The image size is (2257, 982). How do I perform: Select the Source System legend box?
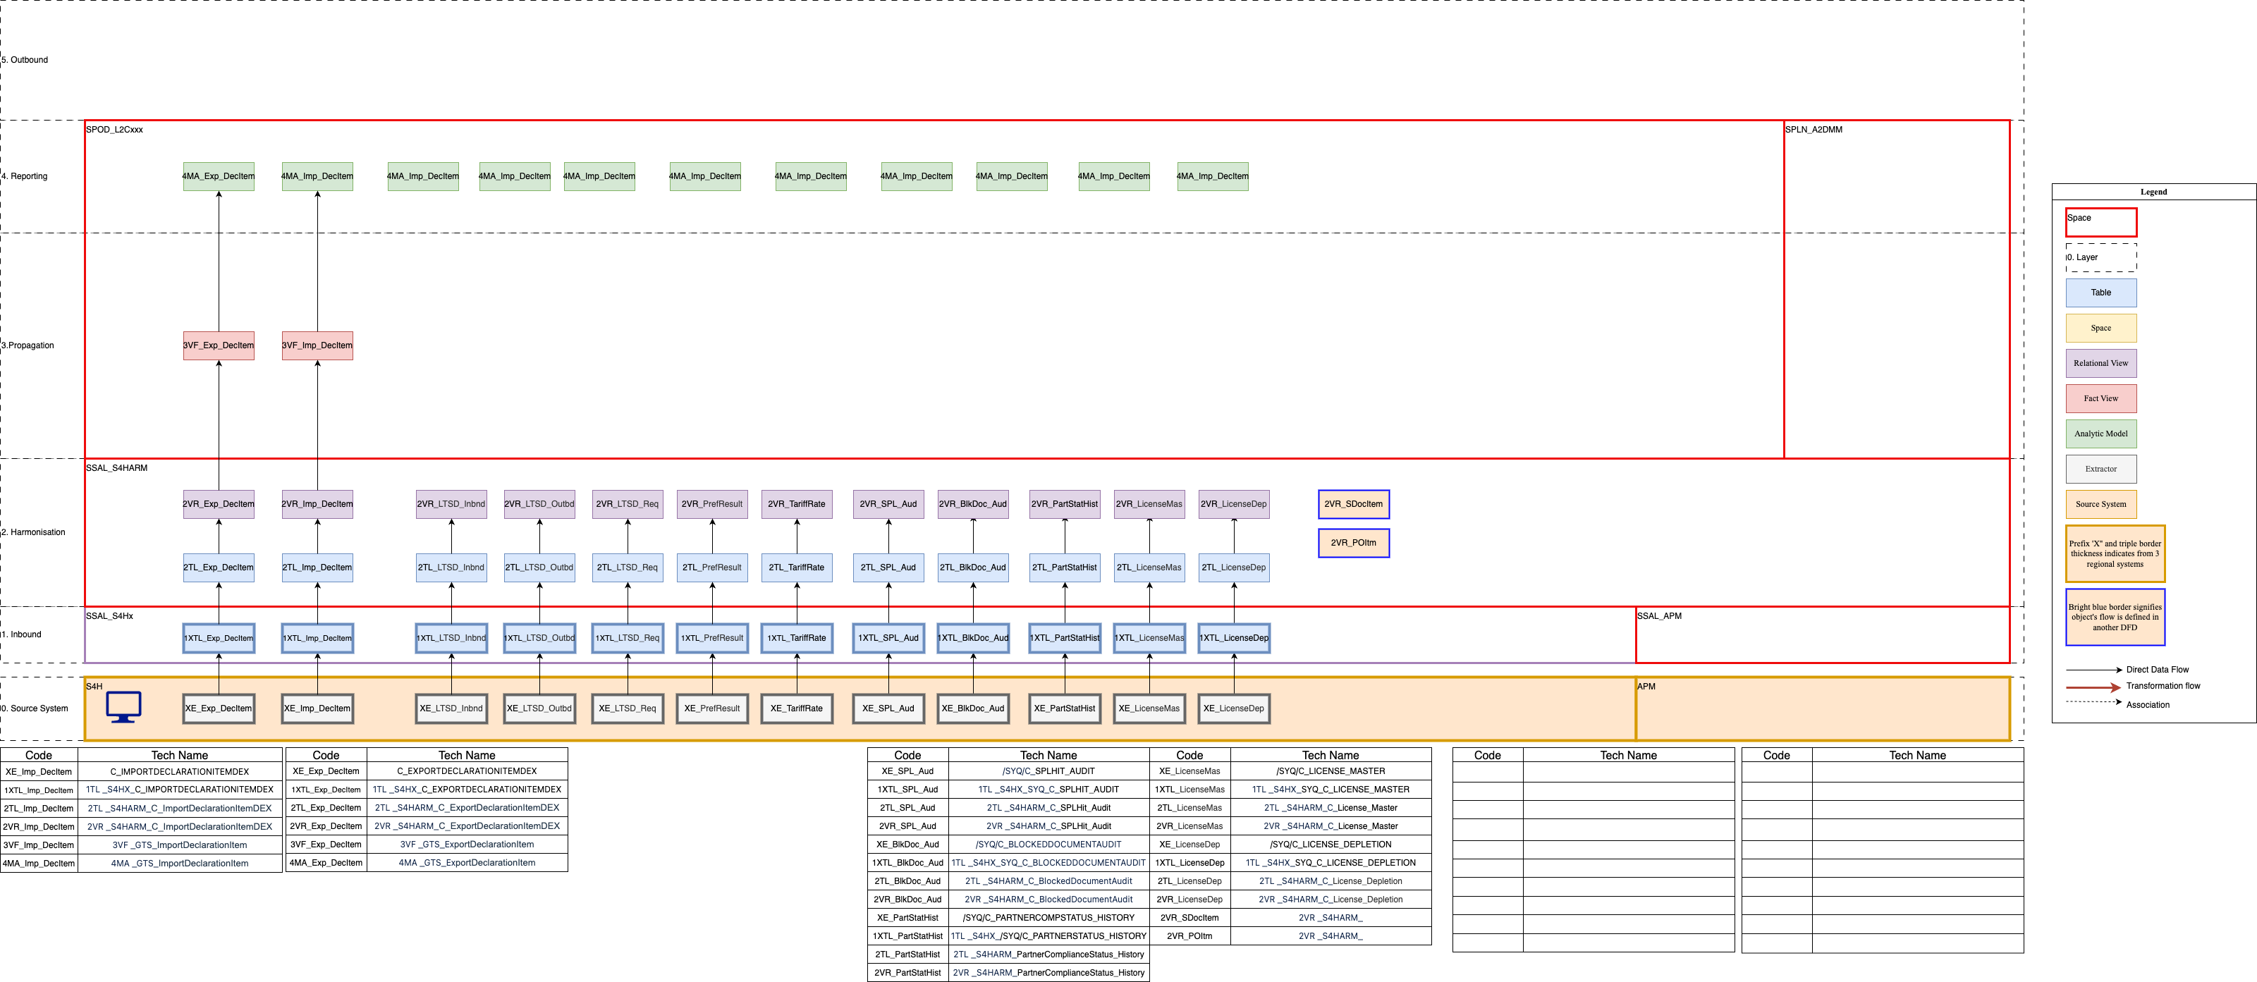point(2100,504)
